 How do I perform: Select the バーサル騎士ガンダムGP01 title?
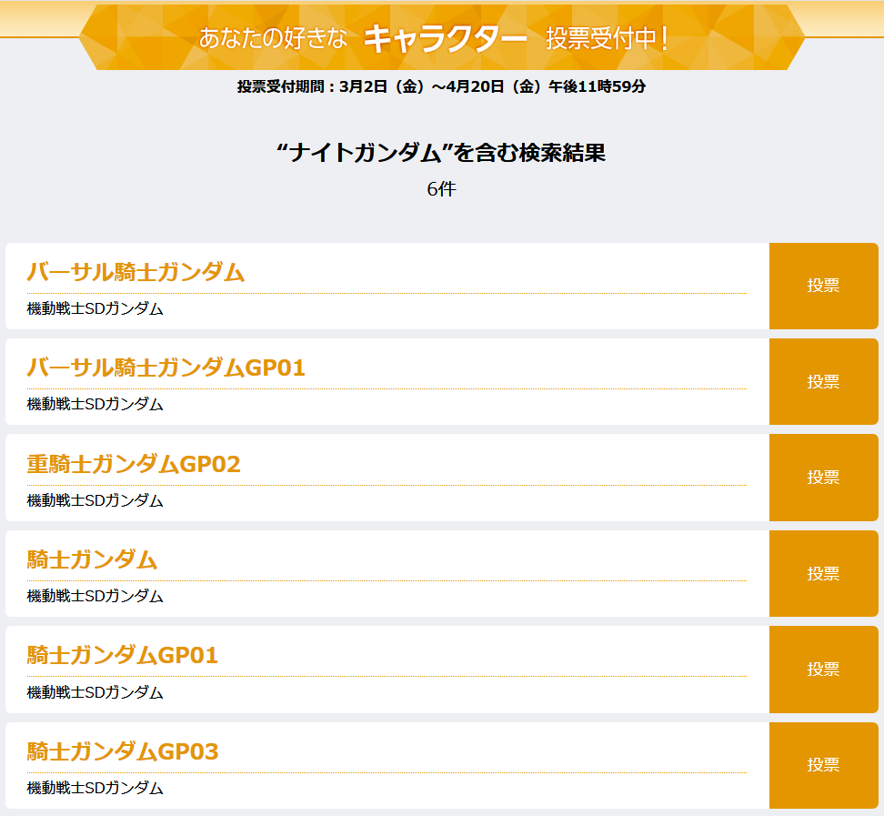tap(166, 368)
